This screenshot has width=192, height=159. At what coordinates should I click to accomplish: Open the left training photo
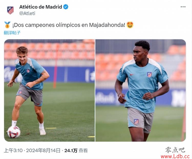pyautogui.click(x=49, y=90)
